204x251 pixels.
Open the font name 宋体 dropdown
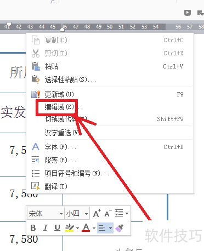(x=61, y=214)
